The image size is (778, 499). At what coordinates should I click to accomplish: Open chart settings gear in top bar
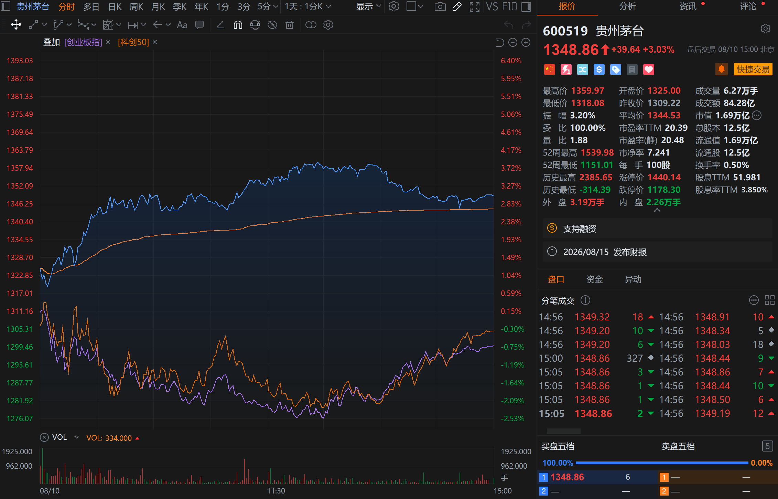[x=394, y=6]
